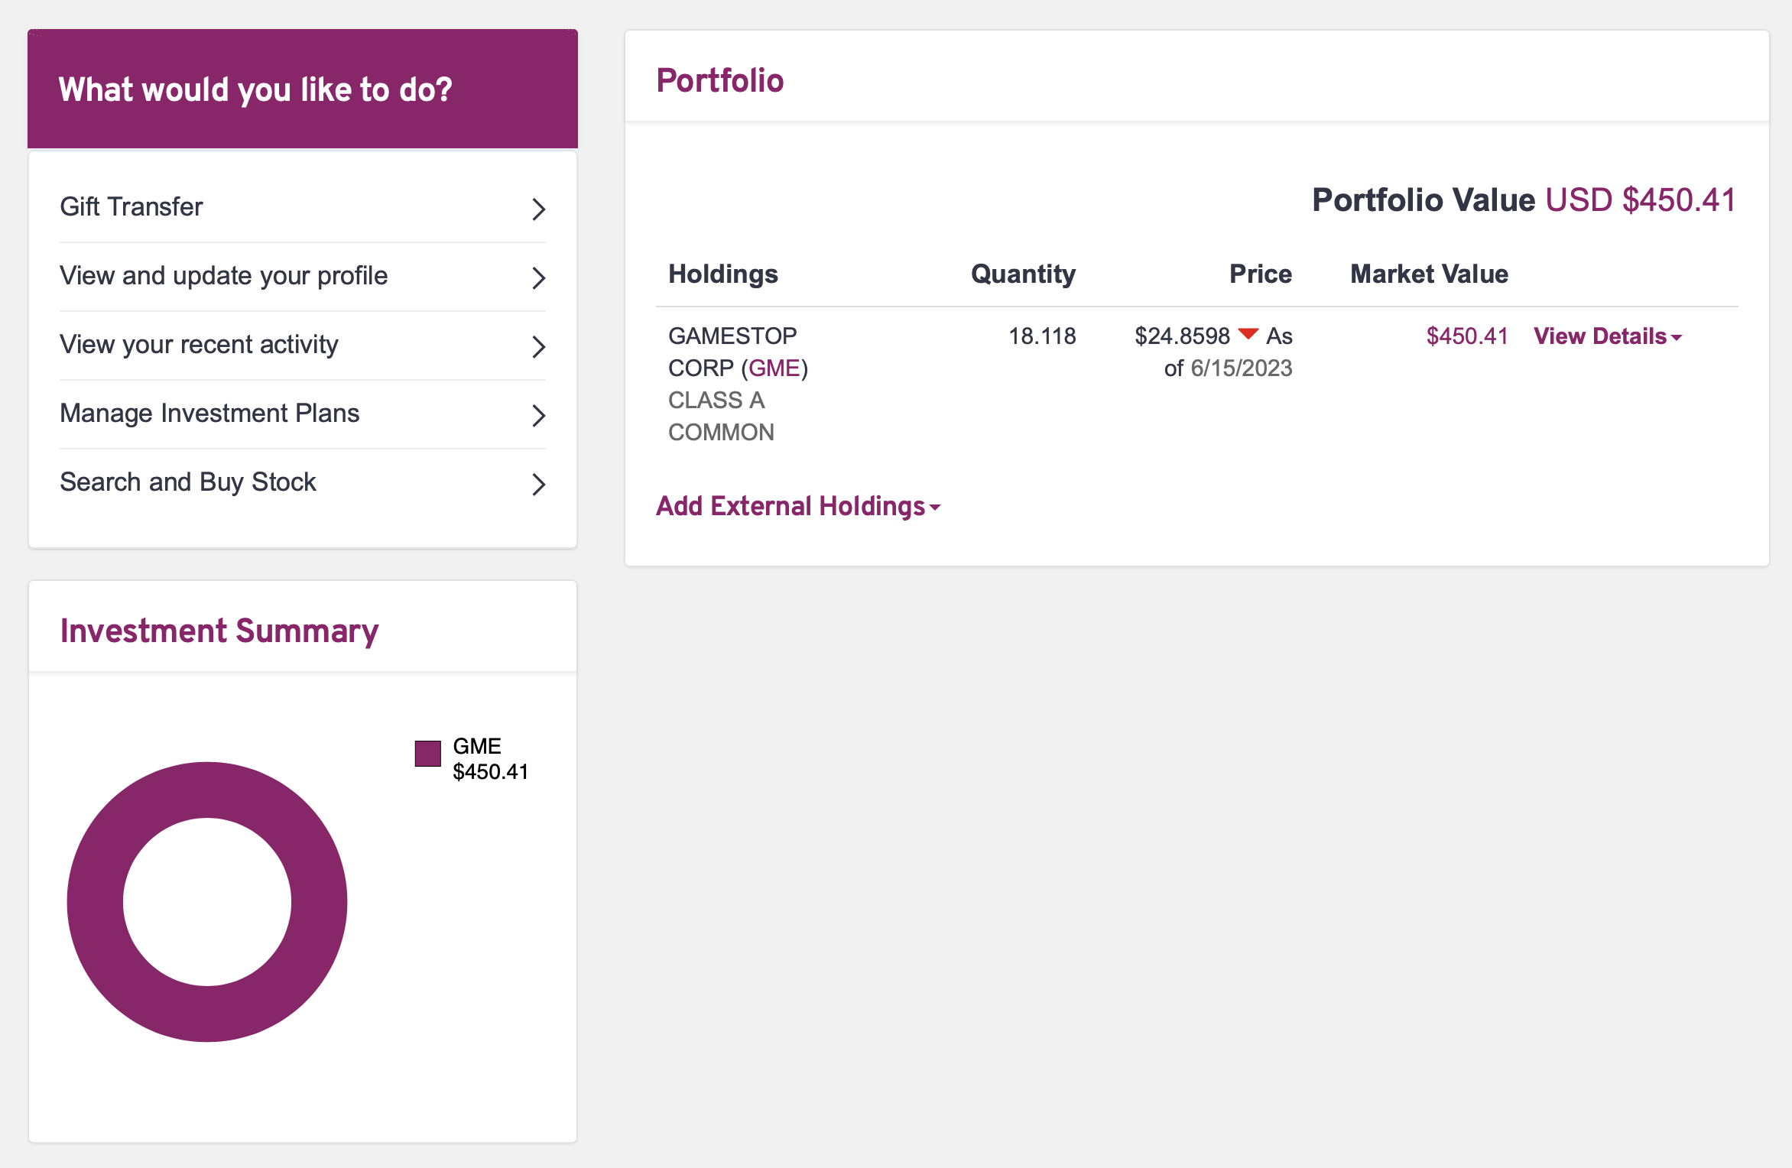Expand details using the View Details caret
Viewport: 1792px width, 1168px height.
(x=1676, y=338)
